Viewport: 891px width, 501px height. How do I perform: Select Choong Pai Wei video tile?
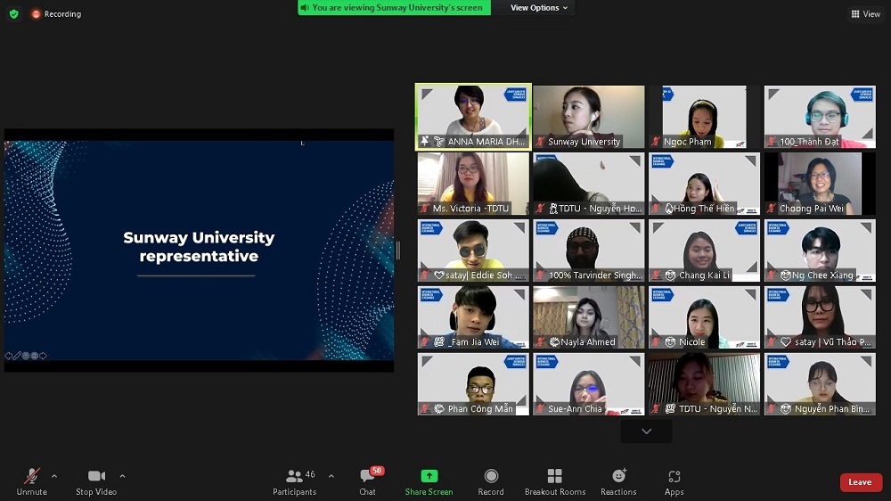click(820, 184)
